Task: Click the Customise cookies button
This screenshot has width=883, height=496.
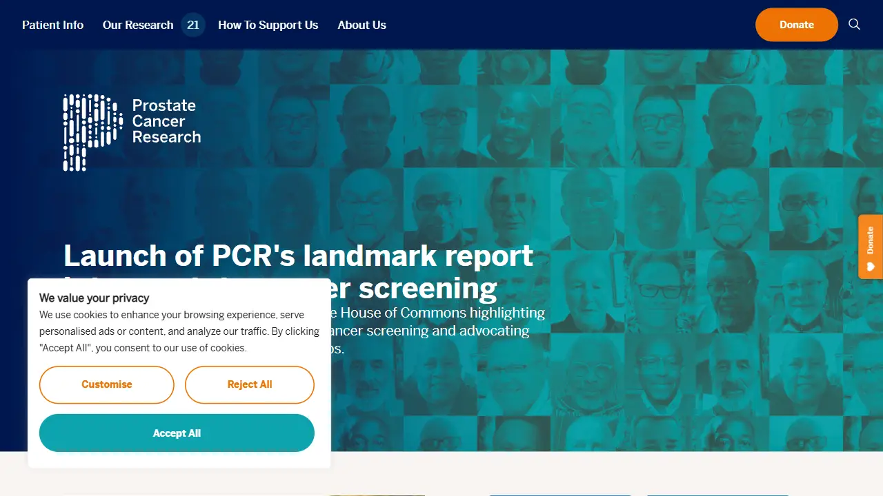Action: tap(107, 384)
